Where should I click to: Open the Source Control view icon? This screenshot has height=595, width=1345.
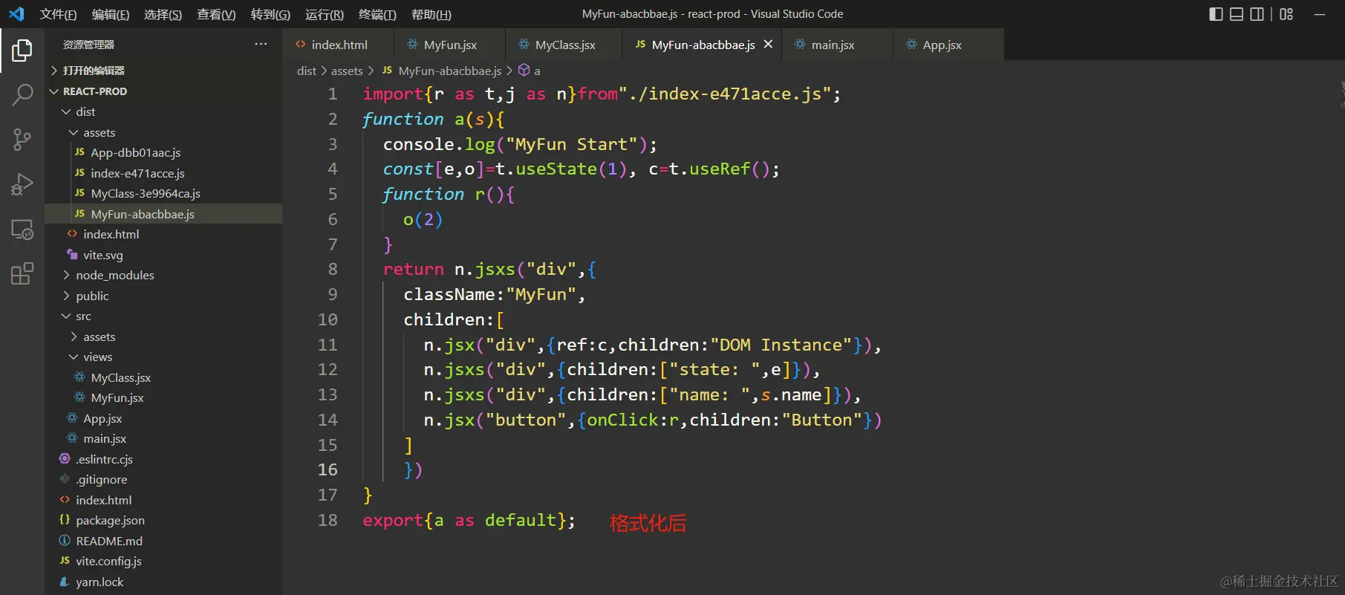[x=22, y=140]
